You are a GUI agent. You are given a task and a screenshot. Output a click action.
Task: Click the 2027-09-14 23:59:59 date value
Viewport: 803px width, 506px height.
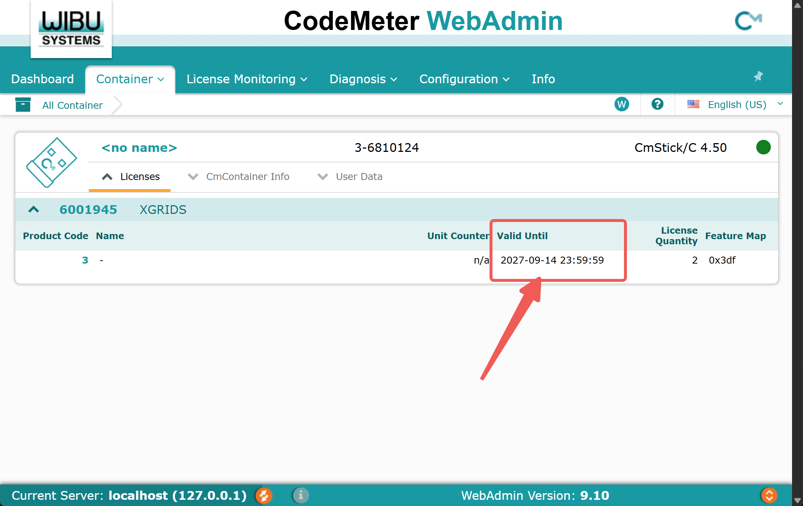[552, 260]
